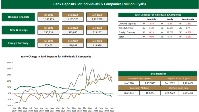
Task: Click the Foreign Currency Dec 2022 value 120,033
Action: 73,45
